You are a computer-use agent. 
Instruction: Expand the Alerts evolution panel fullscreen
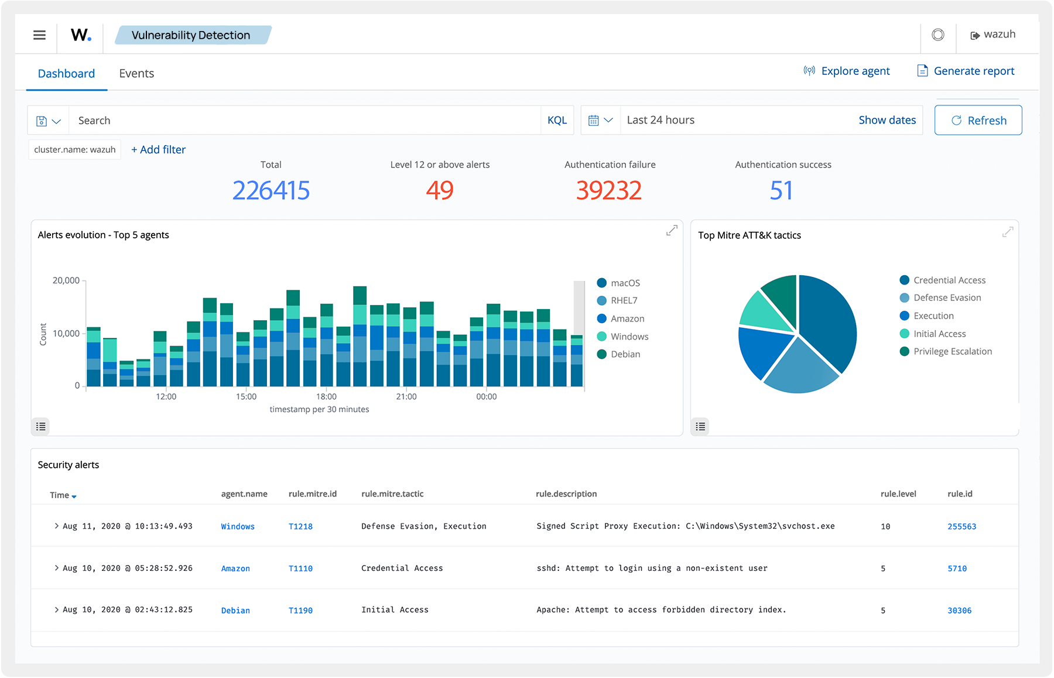(671, 230)
